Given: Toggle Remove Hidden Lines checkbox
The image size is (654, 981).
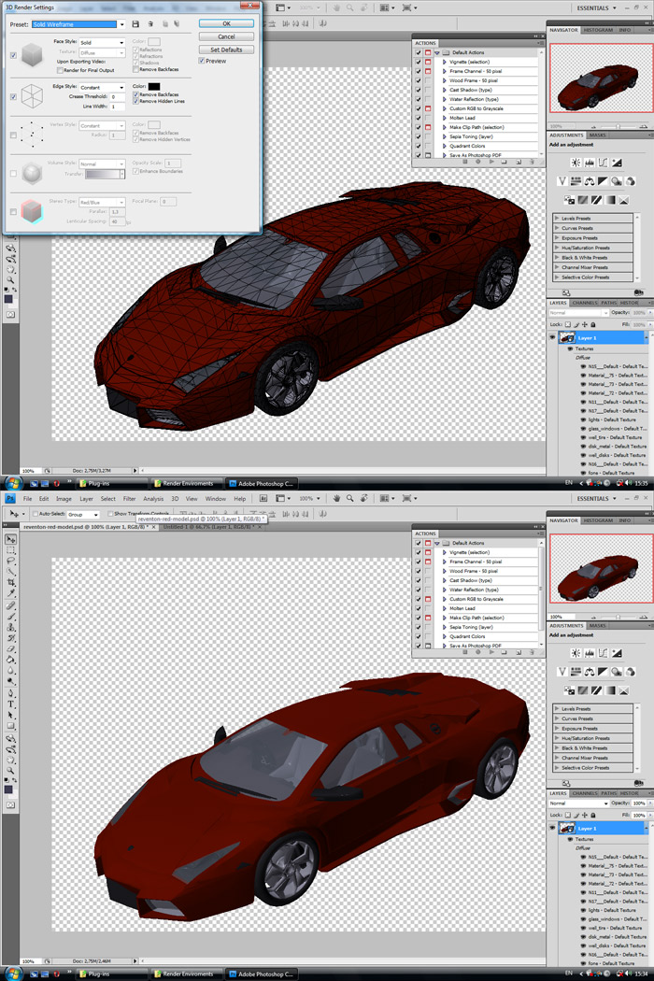Looking at the screenshot, I should [x=135, y=101].
